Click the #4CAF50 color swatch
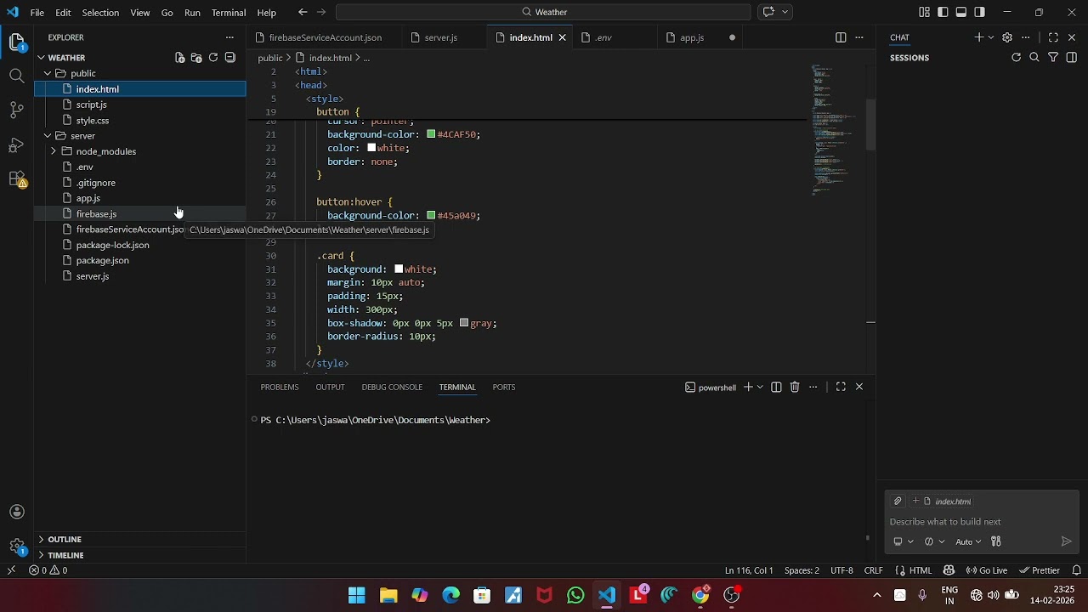1088x612 pixels. coord(431,134)
